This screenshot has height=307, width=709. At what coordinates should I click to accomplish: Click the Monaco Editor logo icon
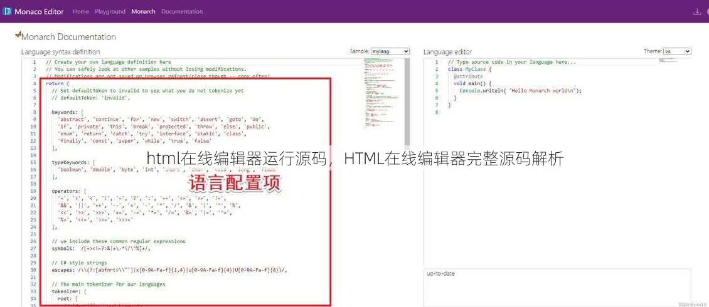pos(7,11)
